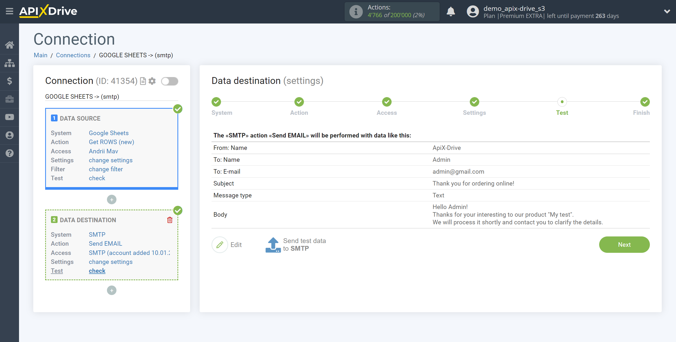Viewport: 676px width, 342px height.
Task: Click the edit pencil icon in Send test data
Action: pyautogui.click(x=220, y=244)
